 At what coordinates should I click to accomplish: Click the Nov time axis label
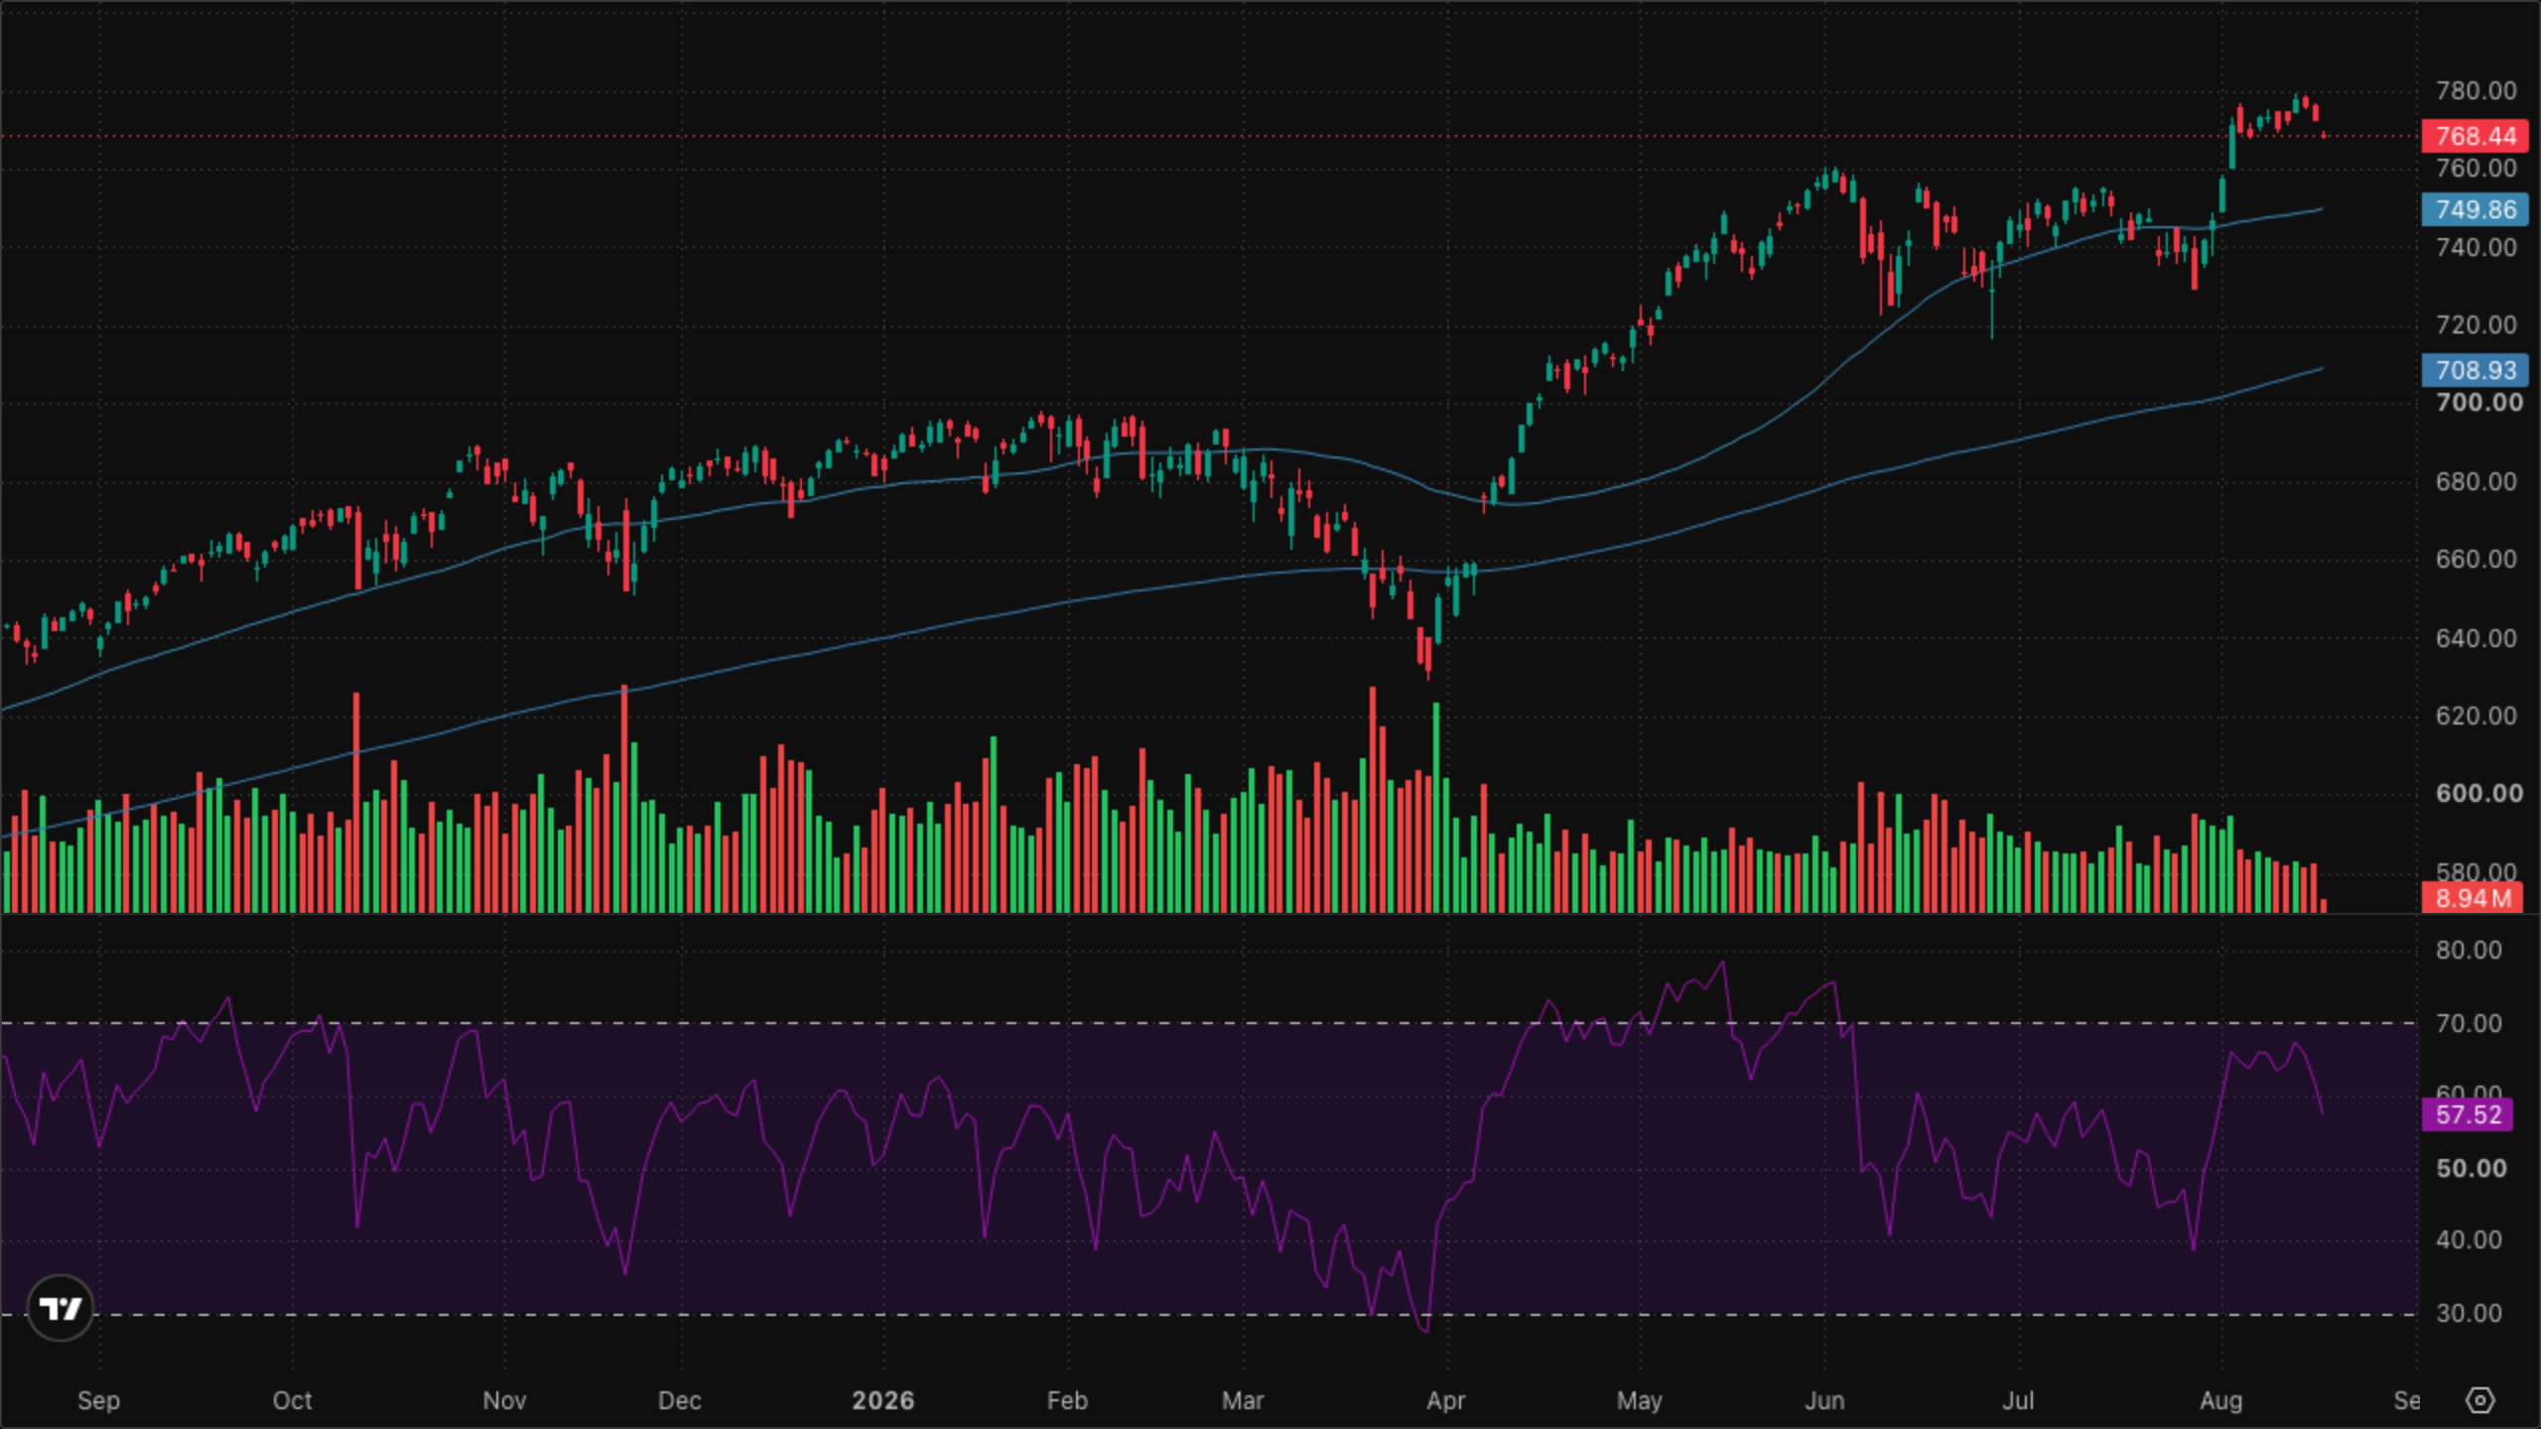[504, 1401]
